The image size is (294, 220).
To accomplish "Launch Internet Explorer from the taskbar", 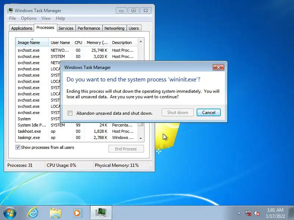I will 33,213.
